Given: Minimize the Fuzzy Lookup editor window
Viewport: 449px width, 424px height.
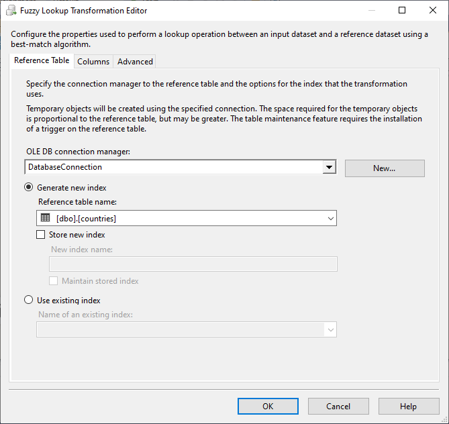Looking at the screenshot, I should [371, 11].
